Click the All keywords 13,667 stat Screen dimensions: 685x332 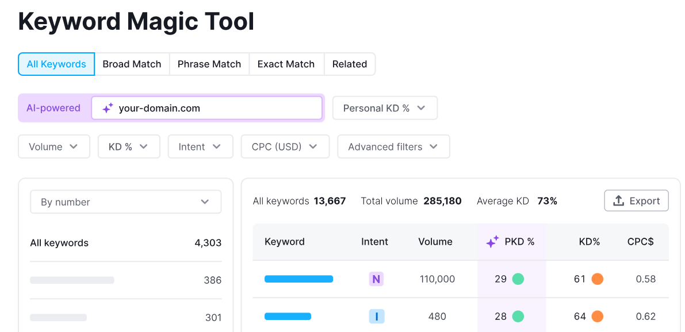[299, 201]
